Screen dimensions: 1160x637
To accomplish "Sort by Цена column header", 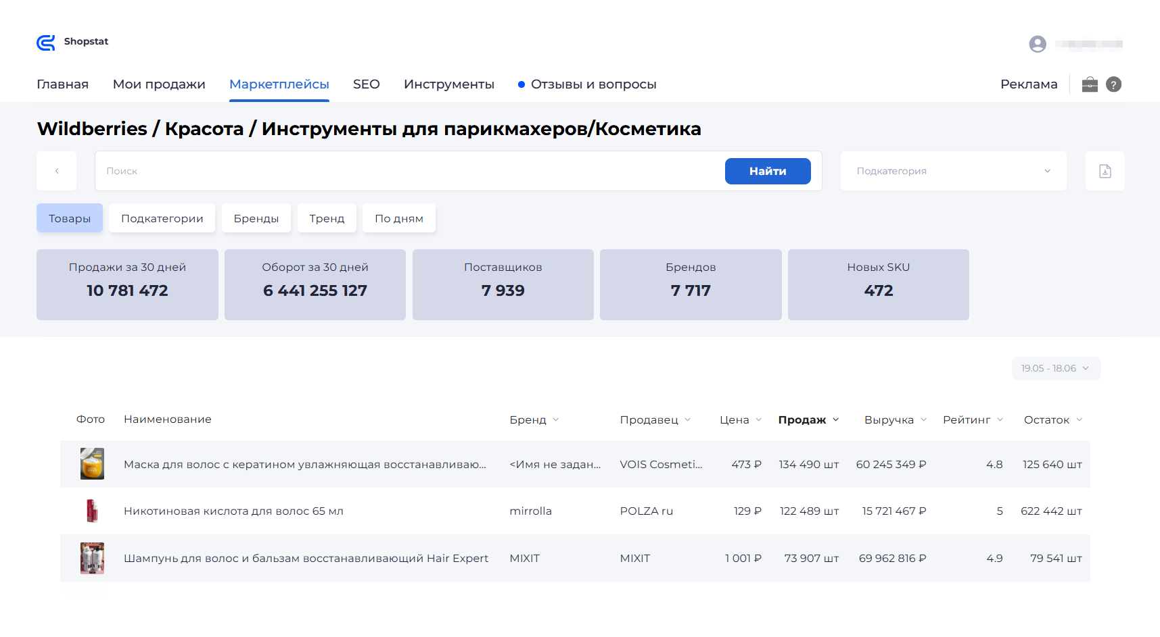I will click(x=741, y=419).
